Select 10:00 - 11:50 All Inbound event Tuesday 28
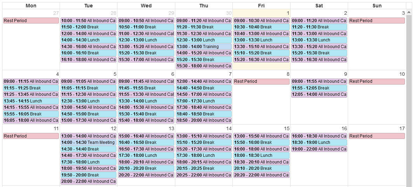Screen dimensions: 414x187 click(x=88, y=21)
